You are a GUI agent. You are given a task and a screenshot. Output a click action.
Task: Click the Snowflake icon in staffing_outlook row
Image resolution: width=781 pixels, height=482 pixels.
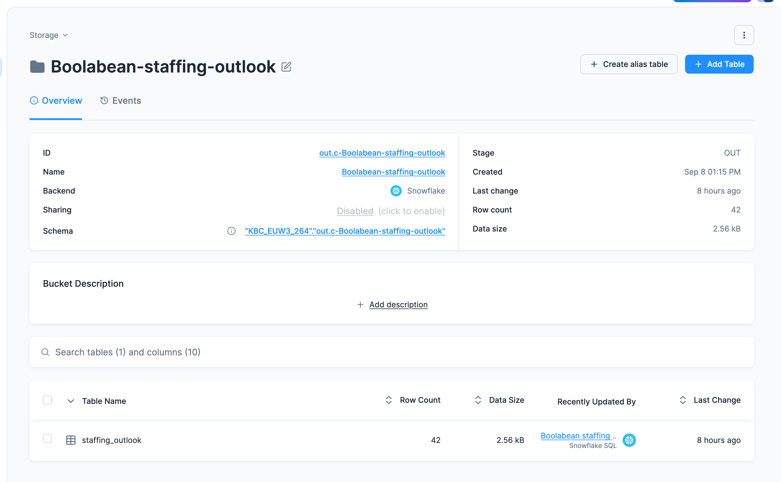(629, 440)
